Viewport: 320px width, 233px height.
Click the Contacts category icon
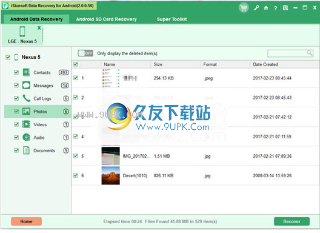pyautogui.click(x=26, y=72)
